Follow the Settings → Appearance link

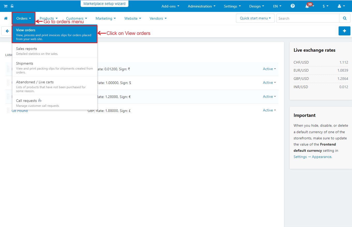click(x=312, y=157)
